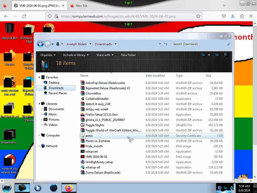The height and width of the screenshot is (193, 257).
Task: Select the Firefox Setup 115.11.0esr icon
Action: (x=83, y=114)
